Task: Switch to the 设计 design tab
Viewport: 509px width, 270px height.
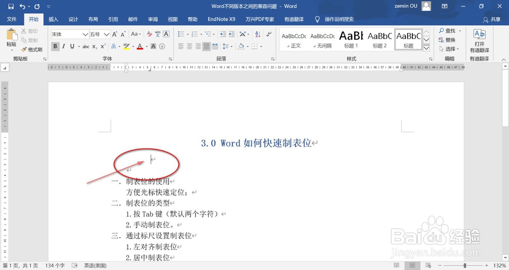Action: [x=73, y=19]
